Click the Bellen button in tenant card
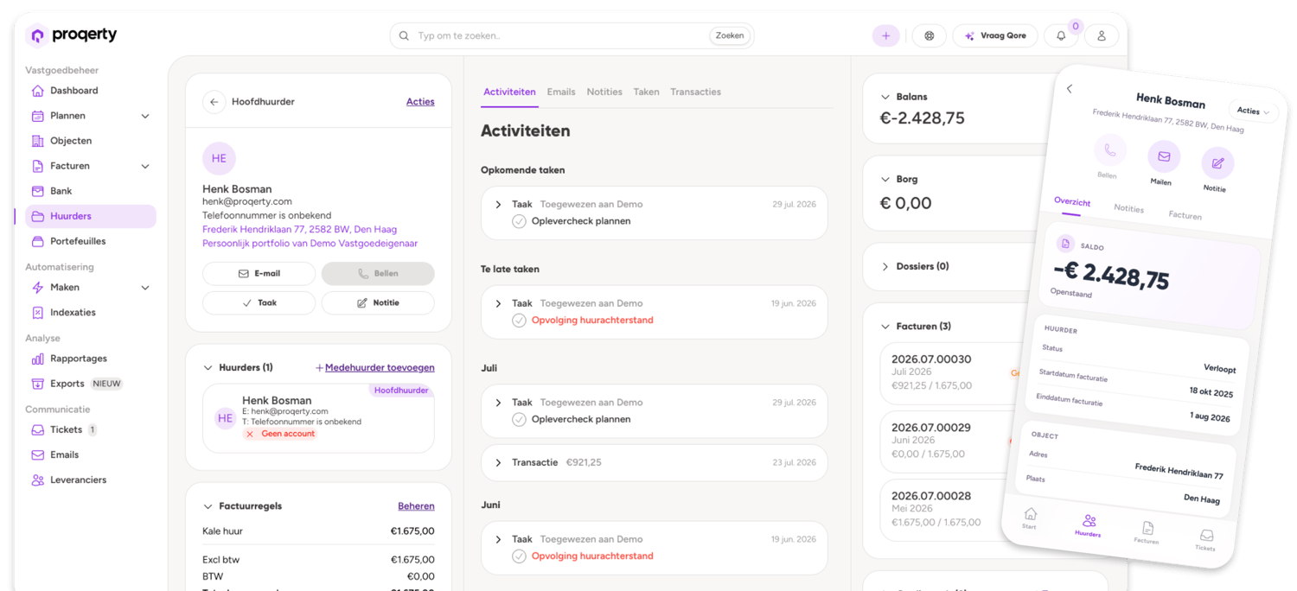 (378, 274)
